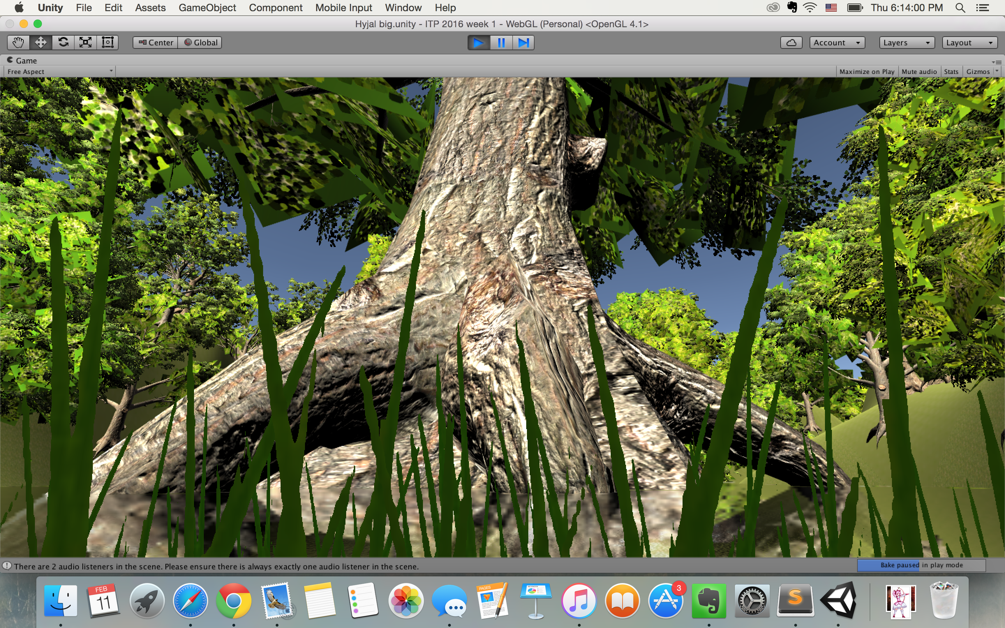
Task: Pause the game
Action: (x=501, y=42)
